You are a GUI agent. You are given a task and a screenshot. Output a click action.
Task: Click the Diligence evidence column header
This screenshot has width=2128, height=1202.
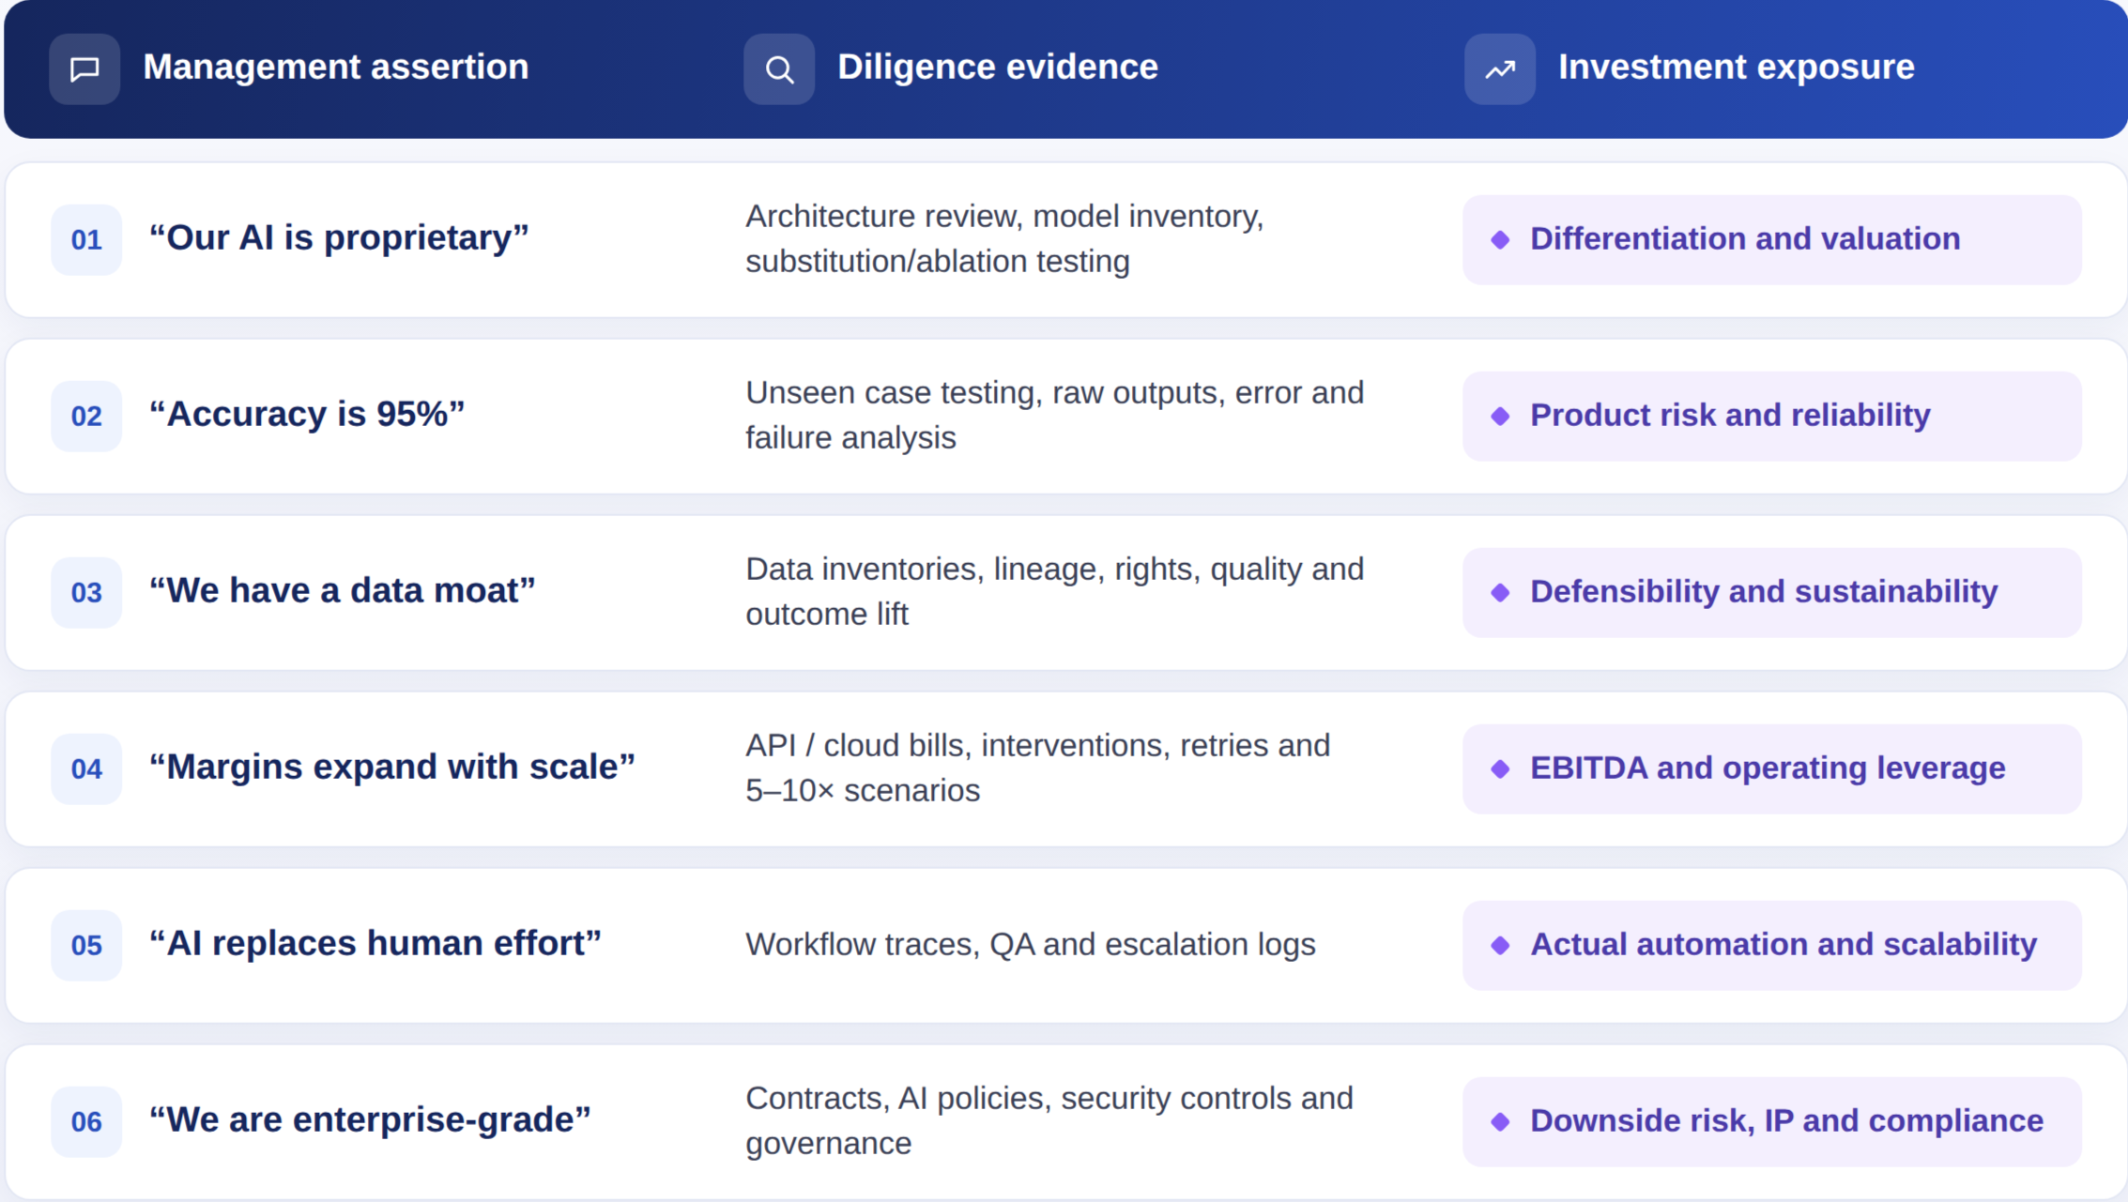[x=998, y=68]
